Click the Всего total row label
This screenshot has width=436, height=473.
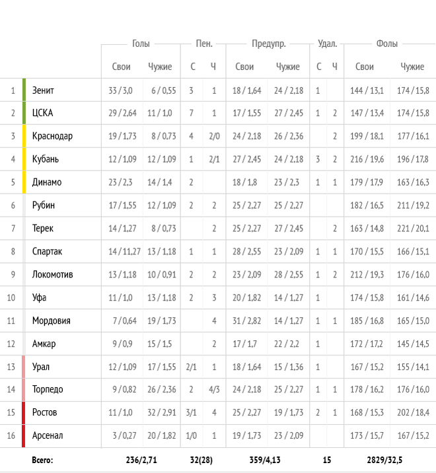click(x=42, y=460)
